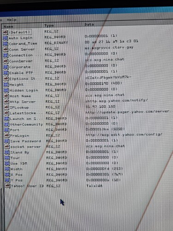
Task: Click the Host Name string icon
Action: (6, 96)
